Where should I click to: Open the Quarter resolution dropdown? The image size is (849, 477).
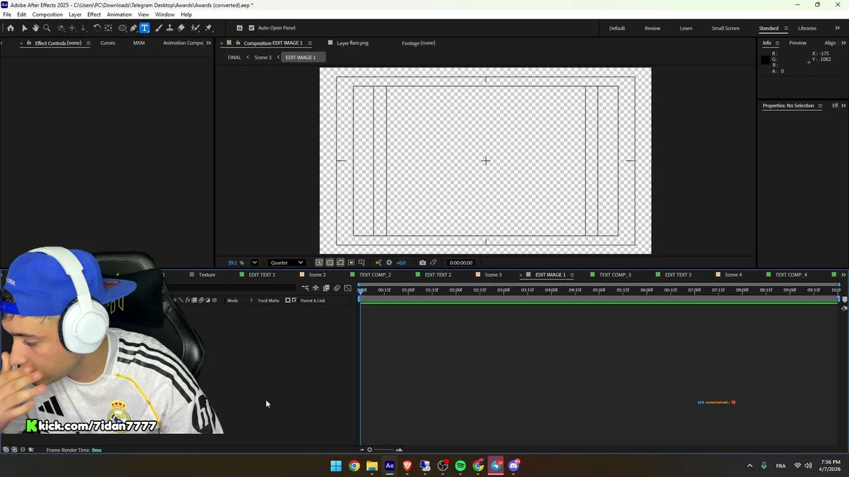[x=287, y=262]
